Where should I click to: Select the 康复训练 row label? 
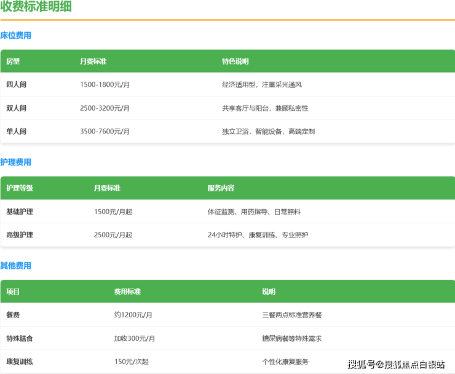pyautogui.click(x=20, y=362)
